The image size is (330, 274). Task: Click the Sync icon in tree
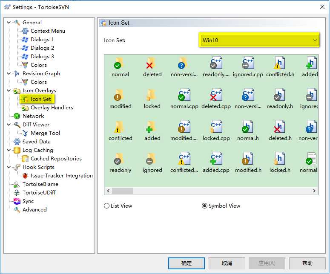click(x=17, y=201)
